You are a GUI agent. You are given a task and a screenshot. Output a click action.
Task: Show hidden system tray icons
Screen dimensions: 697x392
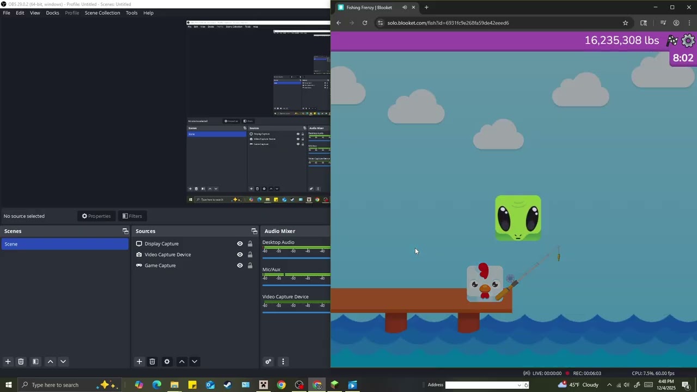tap(609, 385)
